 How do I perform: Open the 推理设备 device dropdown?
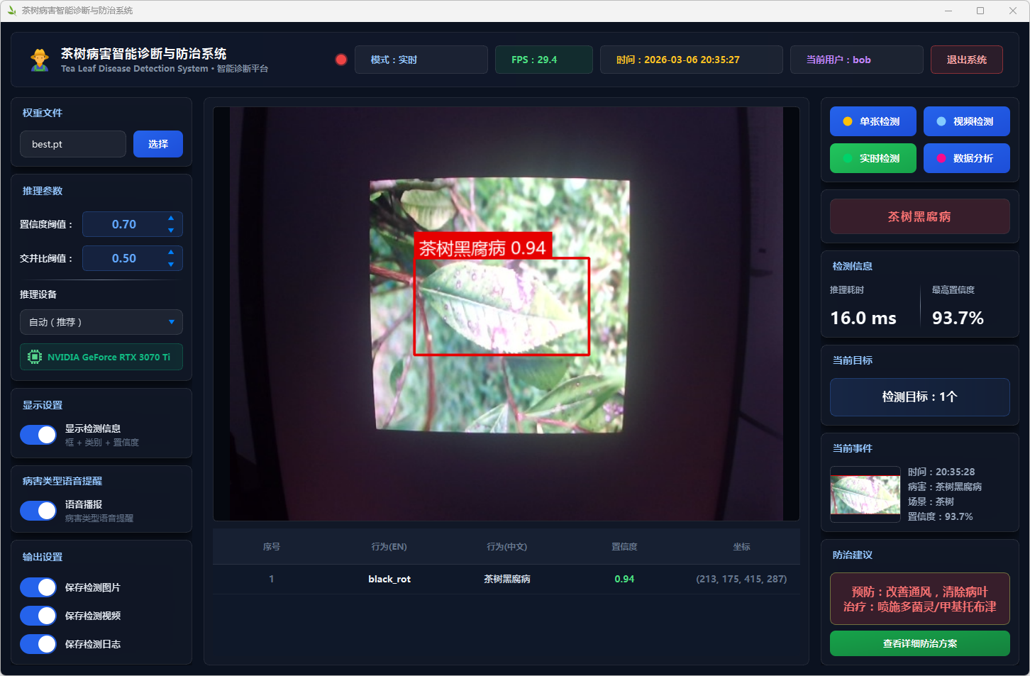(x=101, y=322)
